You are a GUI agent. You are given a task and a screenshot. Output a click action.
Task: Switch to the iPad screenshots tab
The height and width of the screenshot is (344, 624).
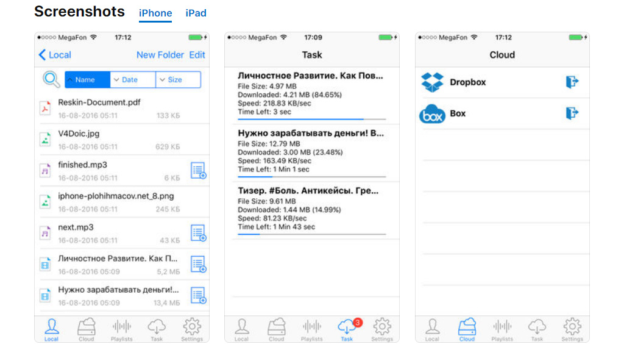[196, 13]
